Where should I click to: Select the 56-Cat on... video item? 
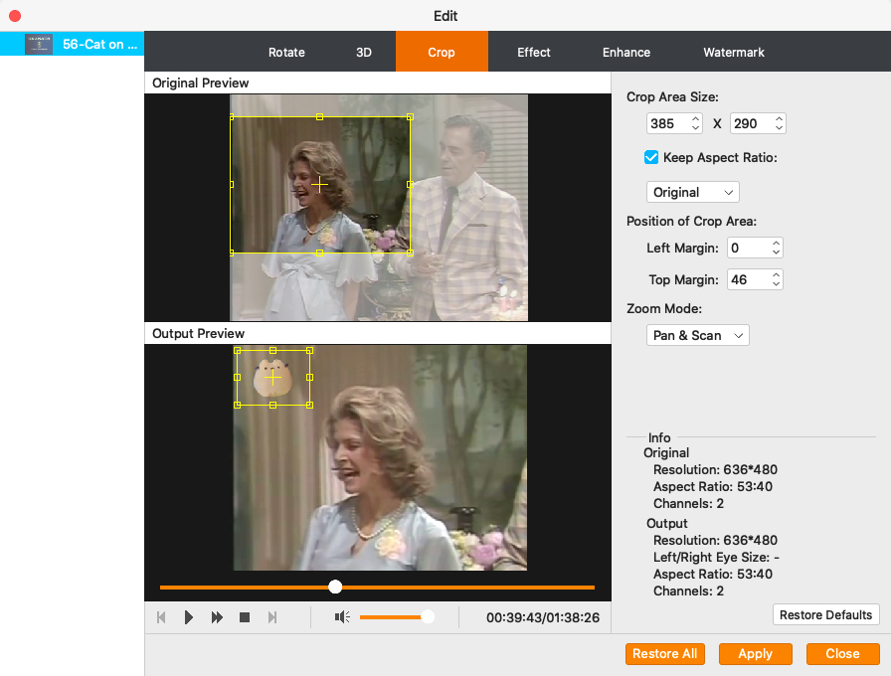[x=73, y=44]
